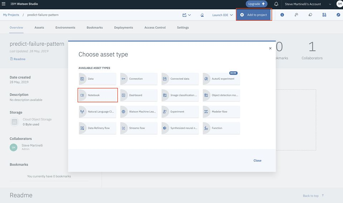Select the Streams flow asset type
This screenshot has width=343, height=203.
pos(139,128)
